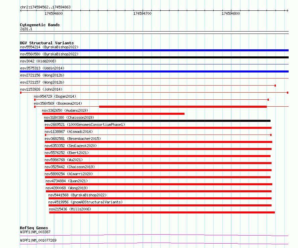Click nsv1138867 (Alsmadi2014) label
The height and width of the screenshot is (248, 298).
click(x=69, y=132)
